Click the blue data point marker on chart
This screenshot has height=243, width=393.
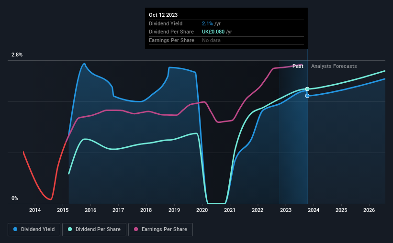pos(307,96)
